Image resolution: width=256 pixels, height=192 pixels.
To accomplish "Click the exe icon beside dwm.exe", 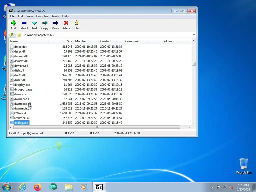I will (11, 94).
